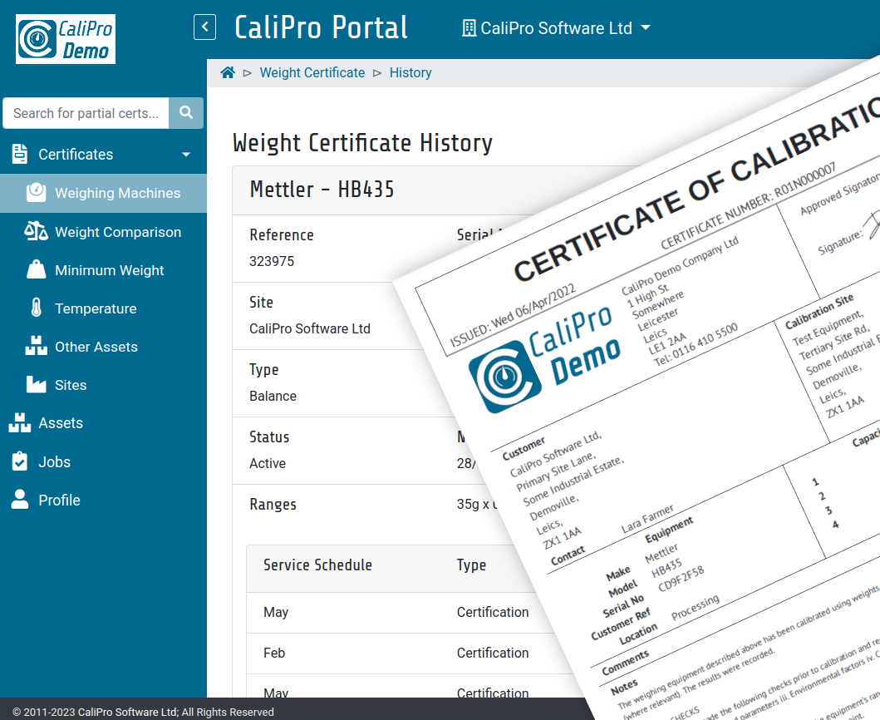The image size is (880, 720).
Task: Select the type value Balance
Action: point(273,396)
